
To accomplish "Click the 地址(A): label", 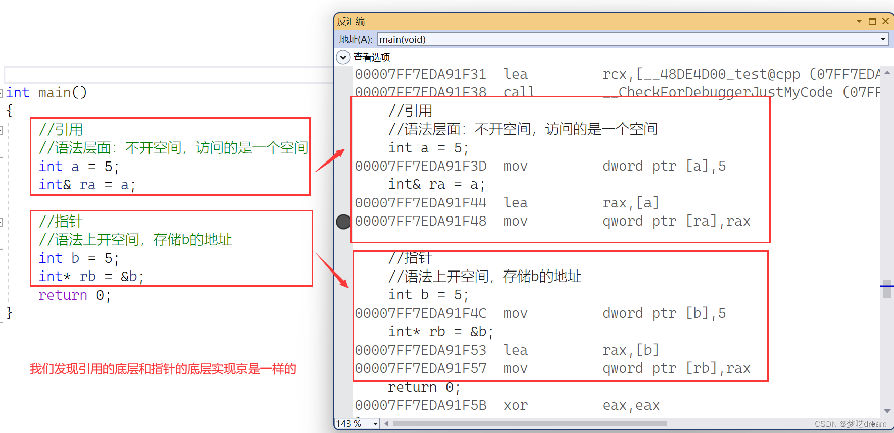I will pos(356,39).
